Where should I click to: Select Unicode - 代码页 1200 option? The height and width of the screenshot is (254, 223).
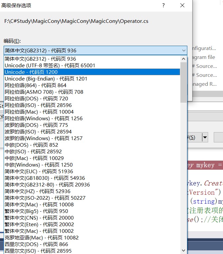pyautogui.click(x=92, y=72)
